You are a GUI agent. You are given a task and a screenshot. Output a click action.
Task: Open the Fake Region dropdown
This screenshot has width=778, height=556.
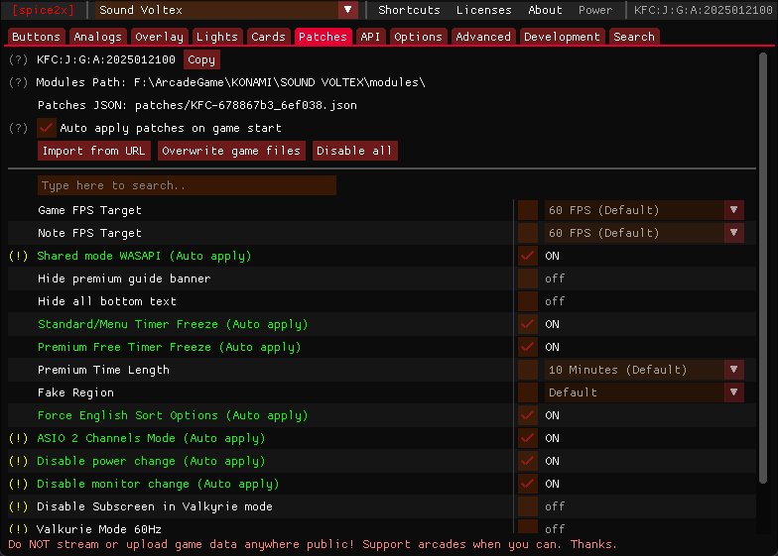(643, 392)
